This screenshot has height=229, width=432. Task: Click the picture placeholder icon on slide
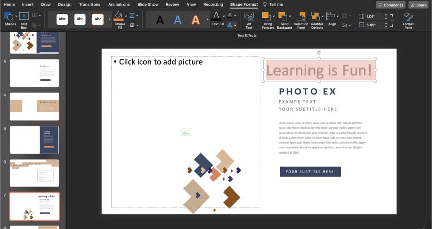click(186, 132)
